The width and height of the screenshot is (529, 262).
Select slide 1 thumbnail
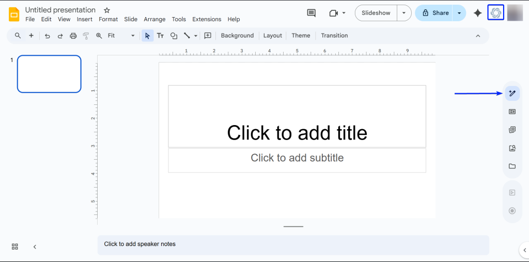(x=49, y=74)
